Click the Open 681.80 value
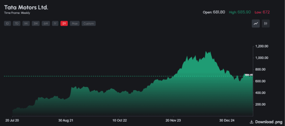 214,12
